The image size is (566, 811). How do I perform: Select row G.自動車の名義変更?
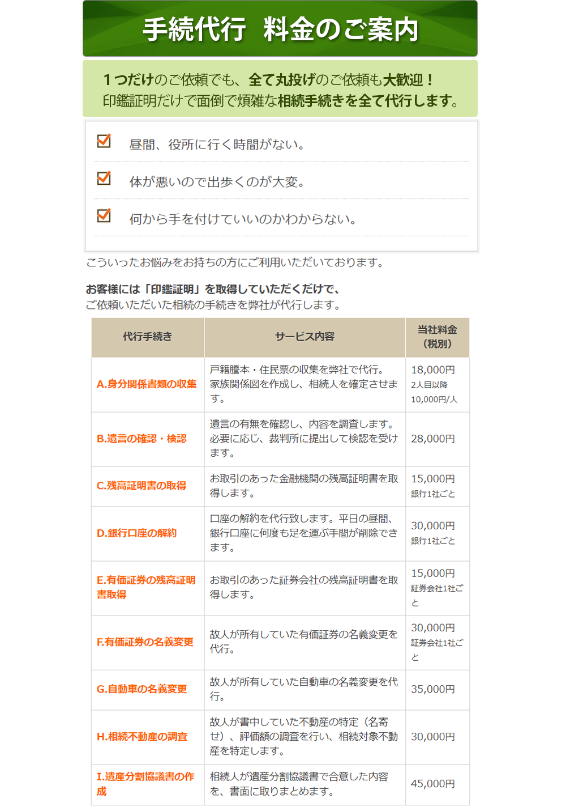(280, 689)
